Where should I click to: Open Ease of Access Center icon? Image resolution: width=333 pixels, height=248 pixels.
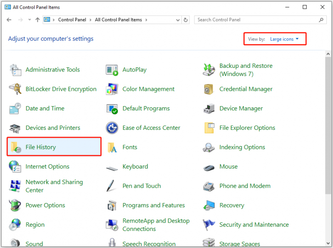click(112, 128)
